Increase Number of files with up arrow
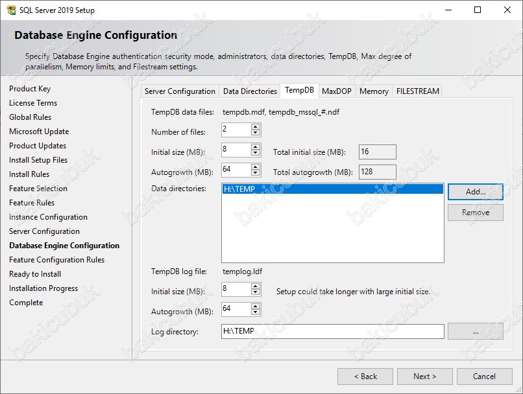Viewport: 523px width, 394px height. (256, 127)
